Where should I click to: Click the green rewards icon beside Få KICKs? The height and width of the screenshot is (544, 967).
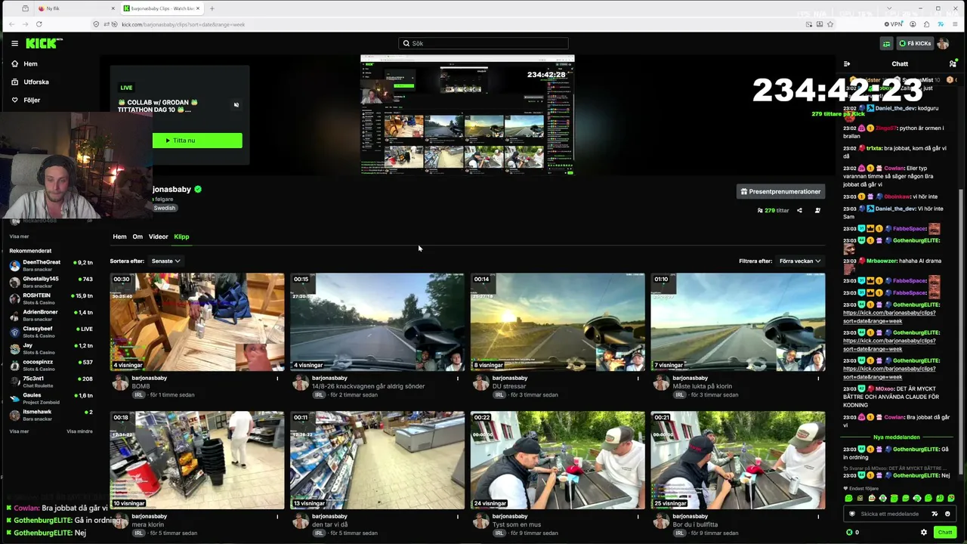pos(886,43)
